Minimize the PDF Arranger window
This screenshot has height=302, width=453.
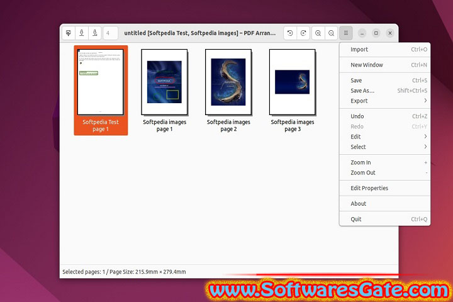point(362,33)
